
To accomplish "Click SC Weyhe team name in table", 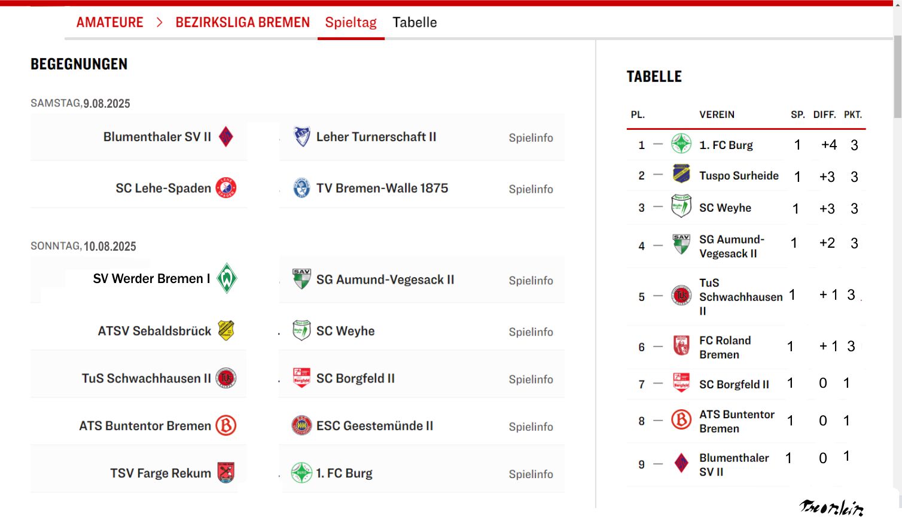I will pyautogui.click(x=725, y=208).
